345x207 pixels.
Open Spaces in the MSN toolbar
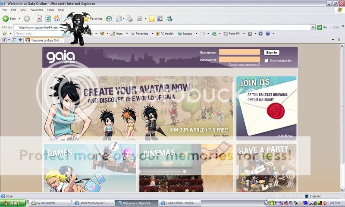pyautogui.click(x=185, y=34)
